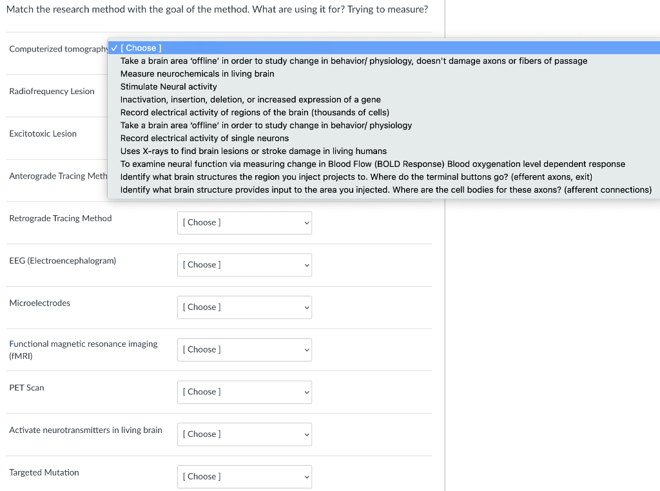Click the 'Microelectrodes' label
This screenshot has width=660, height=491.
[x=39, y=303]
